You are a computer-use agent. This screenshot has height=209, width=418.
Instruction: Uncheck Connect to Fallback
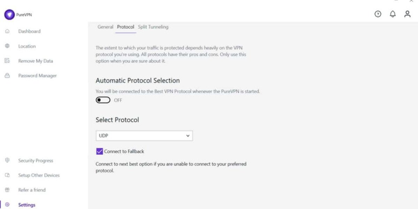point(99,151)
